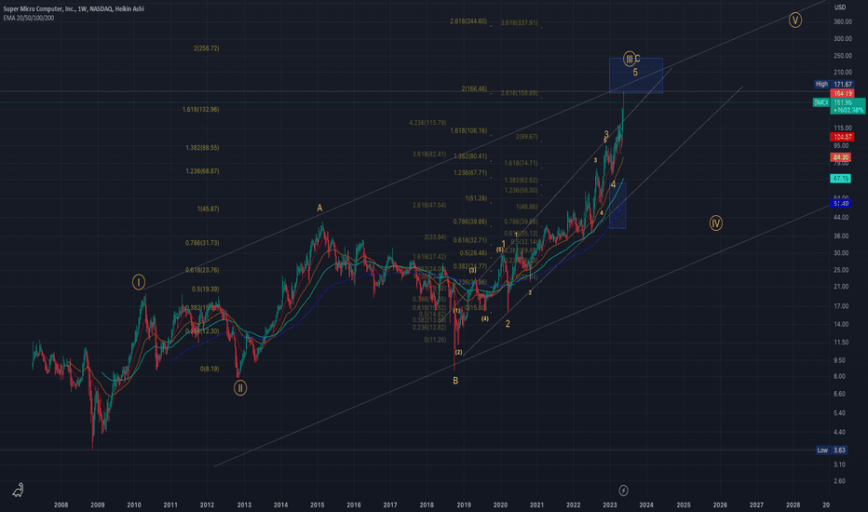Click the 3.618(337.91) Fibonacci label
The height and width of the screenshot is (512, 868).
click(x=520, y=23)
